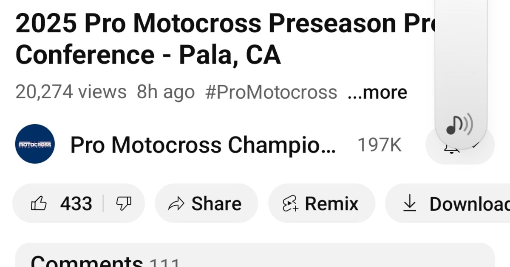Click the Share button
The image size is (510, 267).
click(206, 203)
